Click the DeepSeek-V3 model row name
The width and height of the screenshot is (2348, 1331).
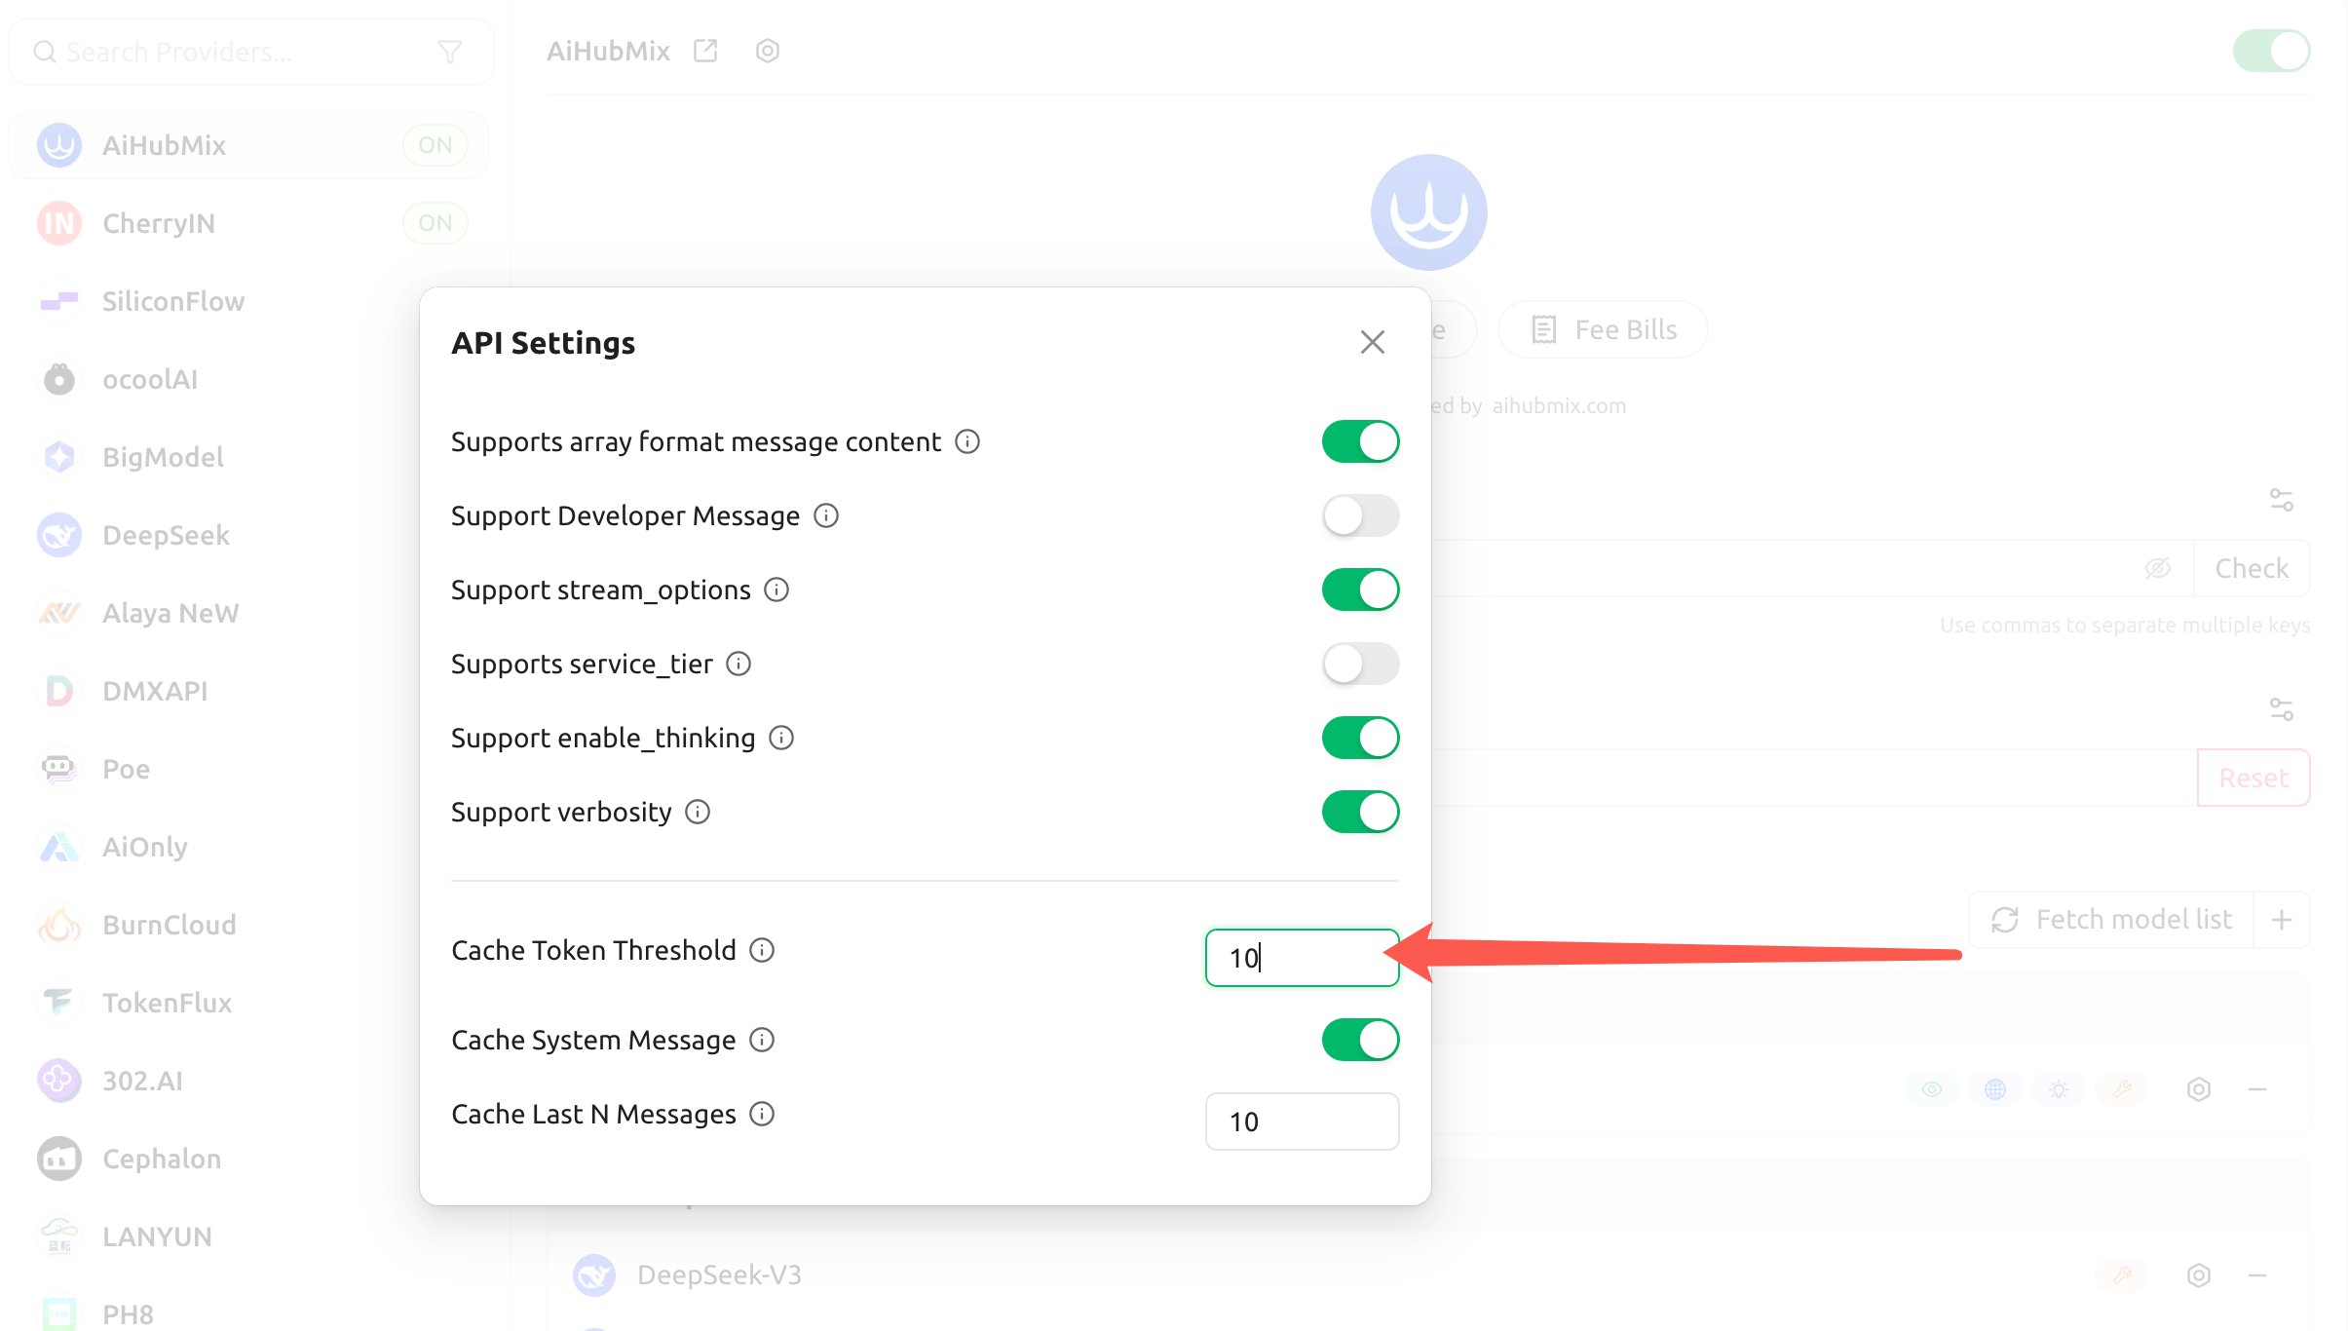[719, 1274]
